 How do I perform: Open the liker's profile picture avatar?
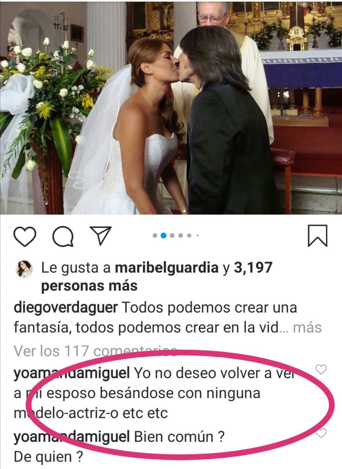coord(24,270)
